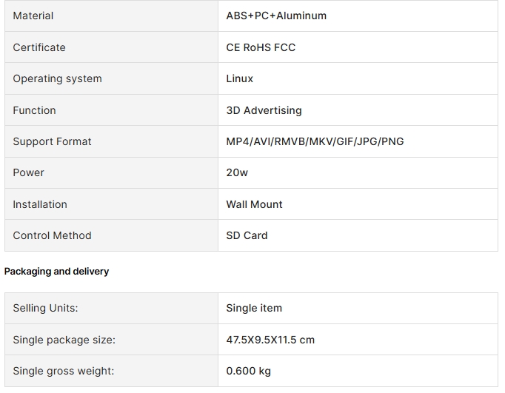Image resolution: width=505 pixels, height=393 pixels.
Task: Select the ABS+PC+Aluminum value
Action: (276, 16)
